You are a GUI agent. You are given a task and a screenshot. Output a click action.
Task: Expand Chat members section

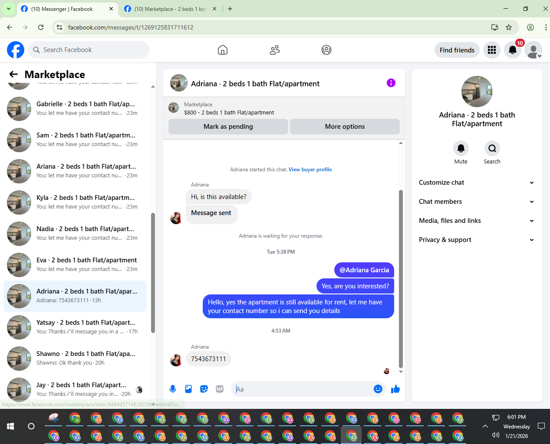tap(477, 202)
